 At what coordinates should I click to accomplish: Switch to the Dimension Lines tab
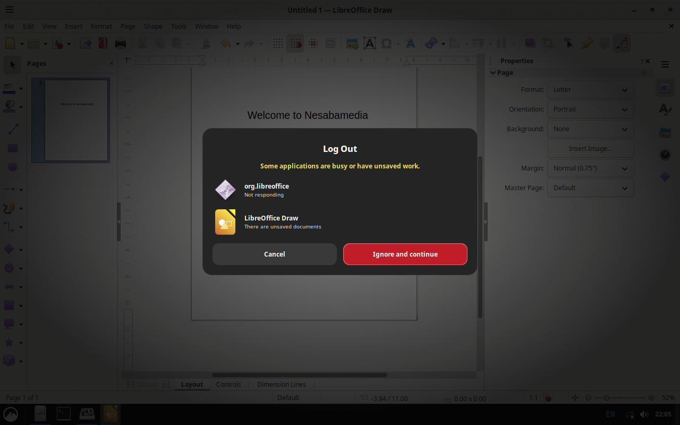click(281, 384)
